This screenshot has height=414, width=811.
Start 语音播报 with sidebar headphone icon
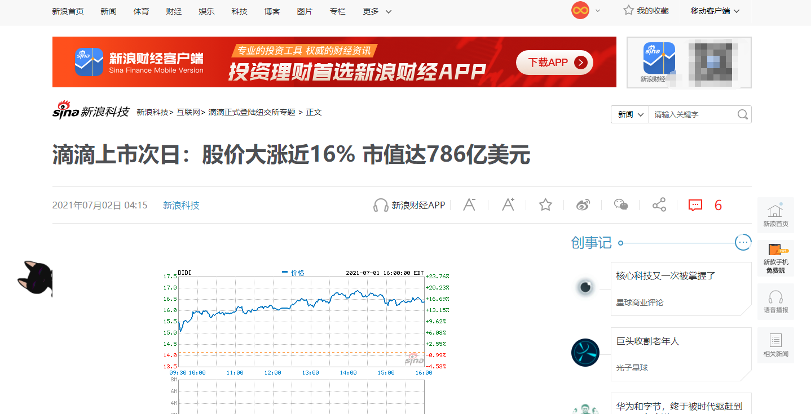775,302
